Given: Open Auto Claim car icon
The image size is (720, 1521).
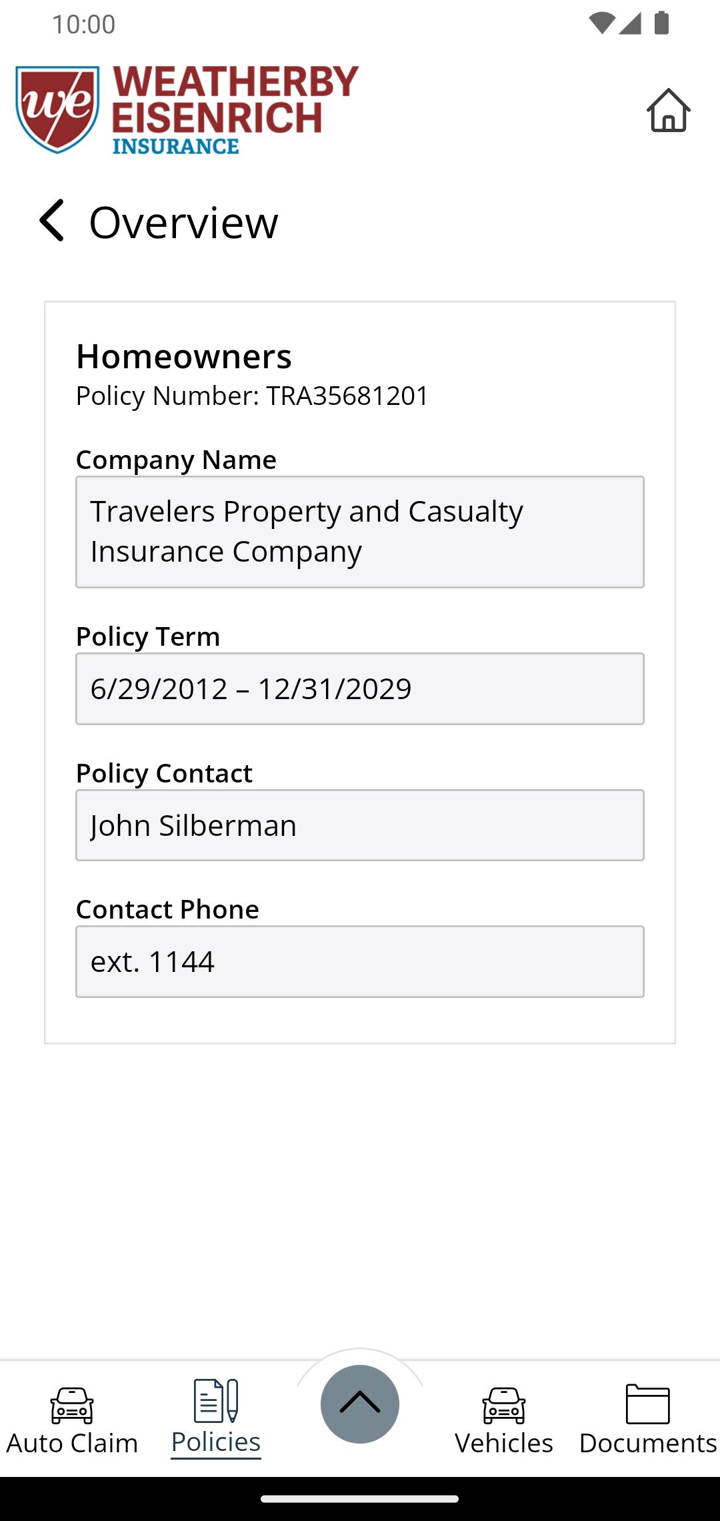Looking at the screenshot, I should (72, 1405).
